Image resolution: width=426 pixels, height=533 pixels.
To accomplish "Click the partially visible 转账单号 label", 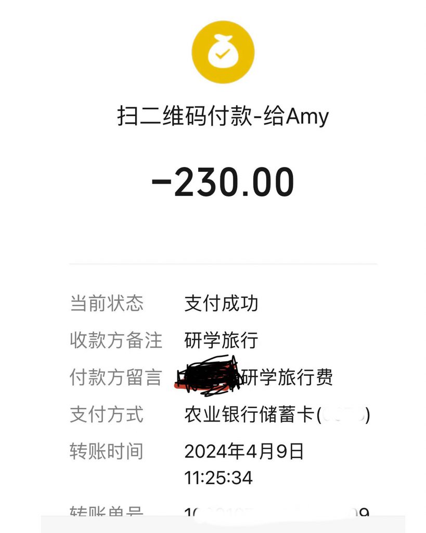I will point(107,513).
